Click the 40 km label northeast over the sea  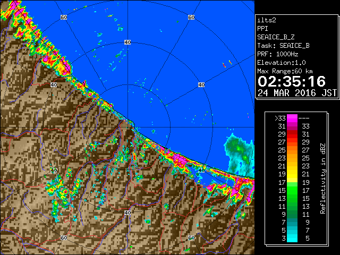coord(201,84)
